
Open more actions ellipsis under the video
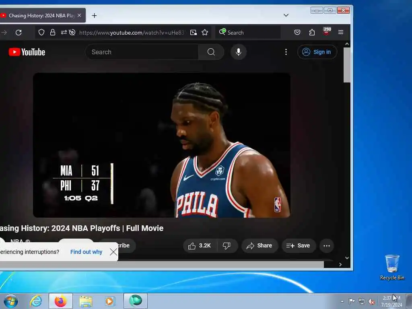point(327,246)
